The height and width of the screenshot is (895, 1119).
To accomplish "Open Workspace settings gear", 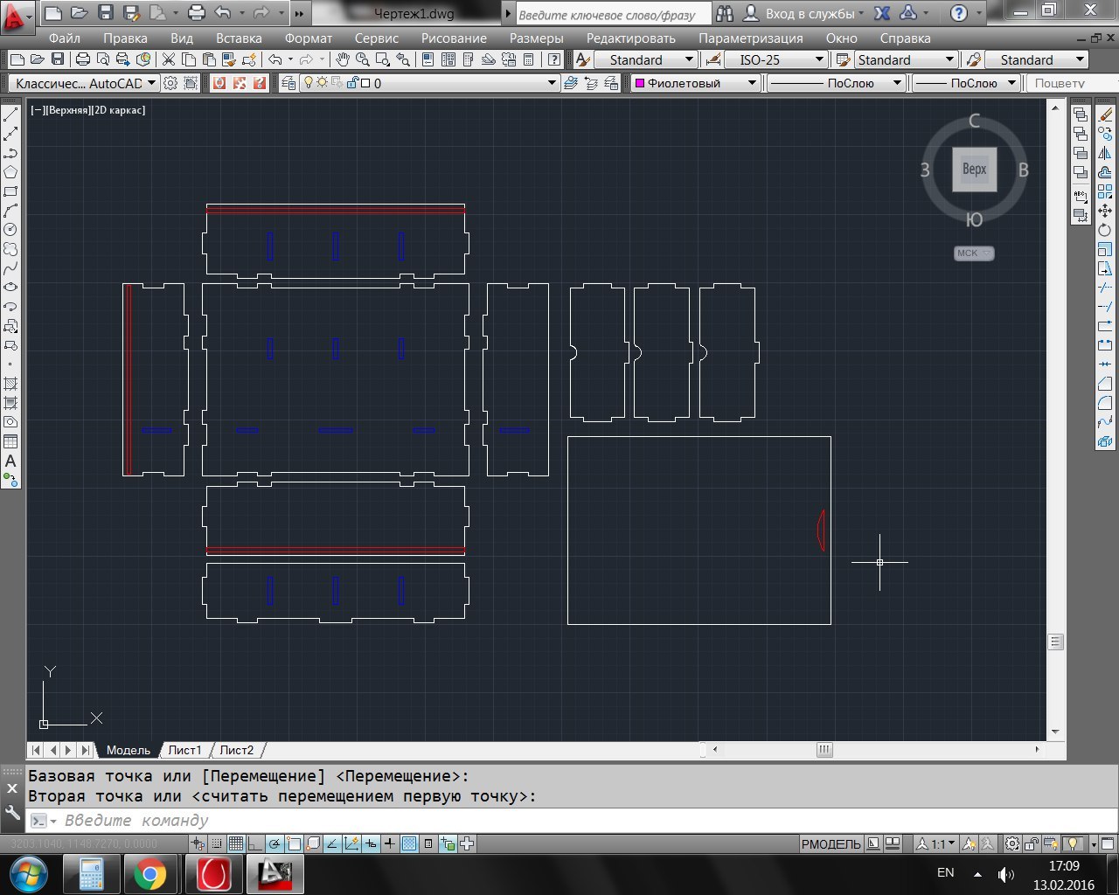I will [x=170, y=83].
